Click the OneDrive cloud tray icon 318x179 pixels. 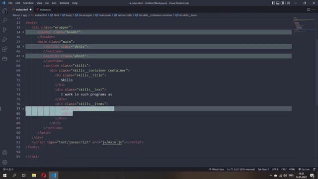point(276,176)
